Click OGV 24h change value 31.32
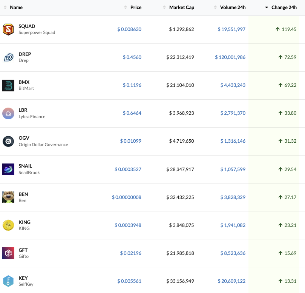This screenshot has height=293, width=305. click(290, 141)
